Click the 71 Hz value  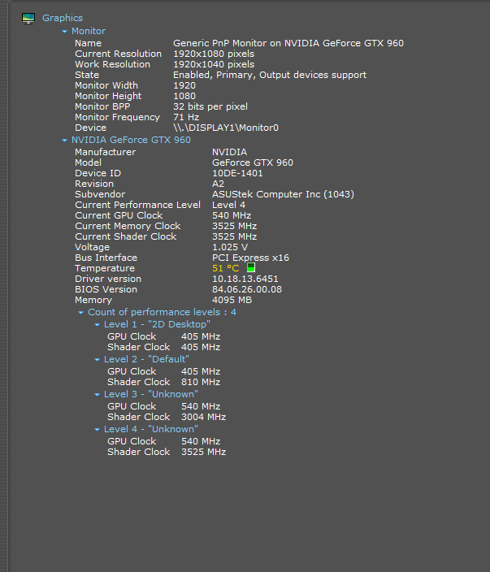coord(186,117)
